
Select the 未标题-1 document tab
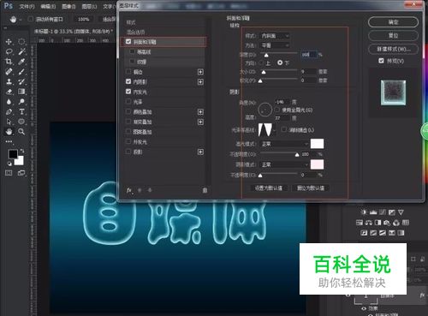pyautogui.click(x=74, y=31)
